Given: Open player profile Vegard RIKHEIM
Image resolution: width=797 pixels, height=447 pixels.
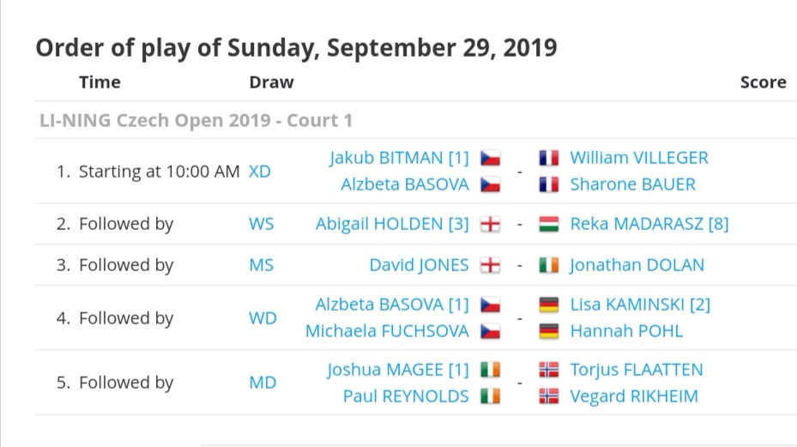Looking at the screenshot, I should pyautogui.click(x=634, y=396).
